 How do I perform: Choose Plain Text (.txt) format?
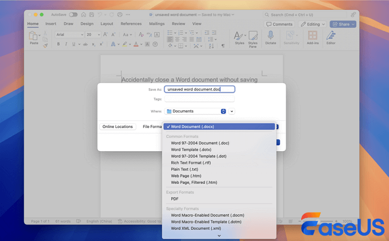tap(219, 169)
